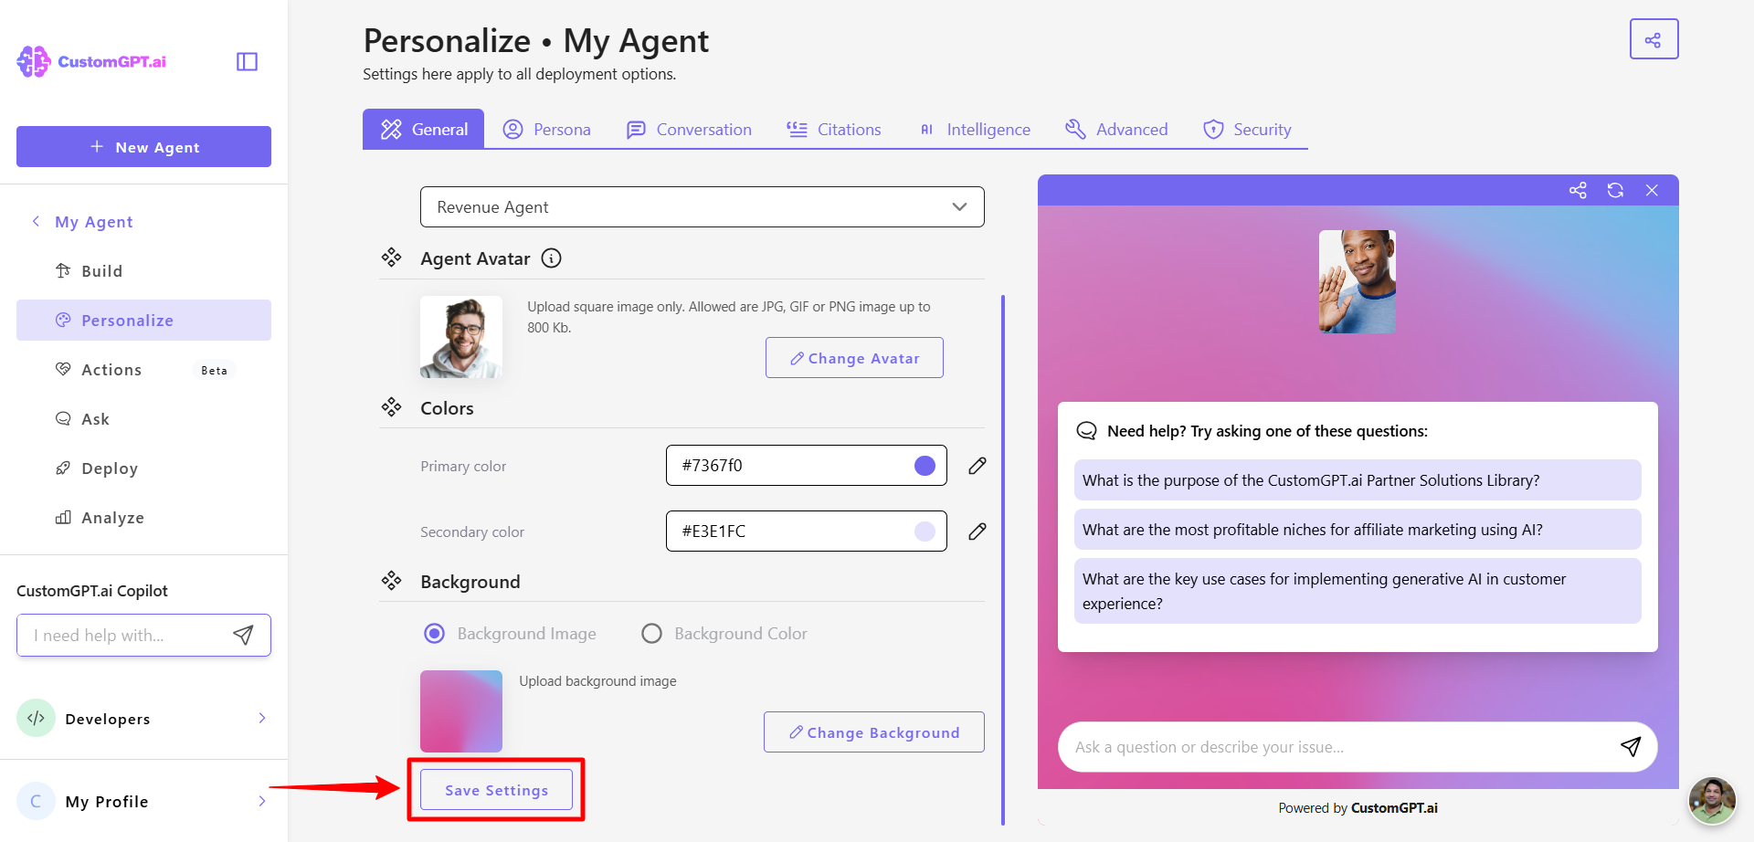The image size is (1754, 842).
Task: Switch to the Conversation tab
Action: point(689,129)
